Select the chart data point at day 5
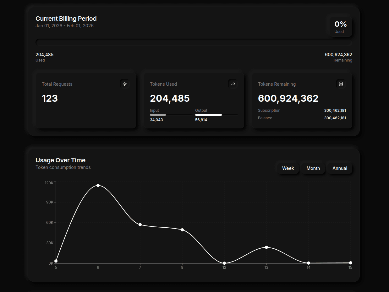This screenshot has width=389, height=292. [x=56, y=261]
